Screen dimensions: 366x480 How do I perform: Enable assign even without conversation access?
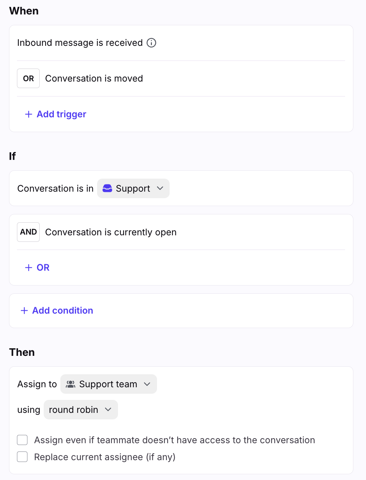pyautogui.click(x=22, y=440)
